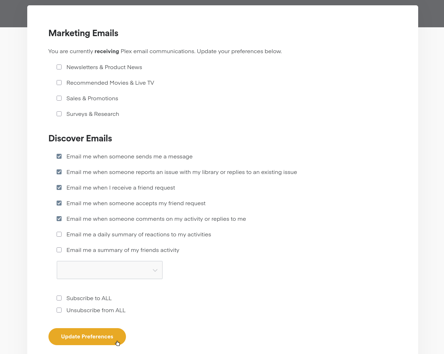Check the Unsubscribe from ALL box
Viewport: 444px width, 354px height.
pos(59,310)
